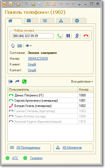
Task: Click the blue forward arrow icon
Action: tap(17, 82)
